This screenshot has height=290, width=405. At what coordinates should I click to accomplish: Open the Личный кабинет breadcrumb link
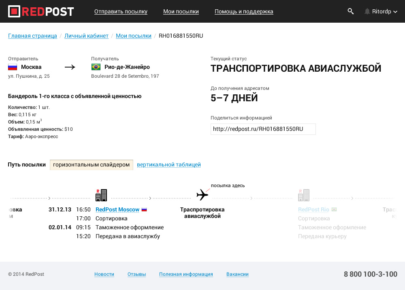tap(86, 36)
